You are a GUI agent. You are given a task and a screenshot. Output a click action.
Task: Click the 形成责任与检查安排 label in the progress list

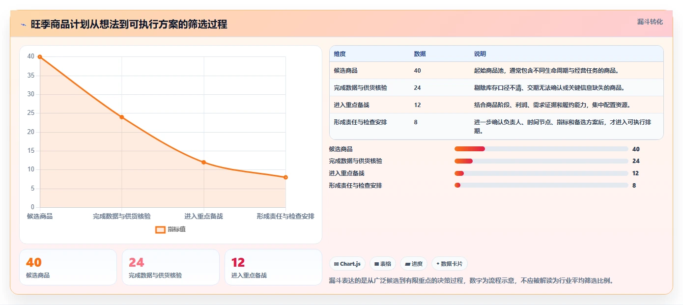click(356, 186)
